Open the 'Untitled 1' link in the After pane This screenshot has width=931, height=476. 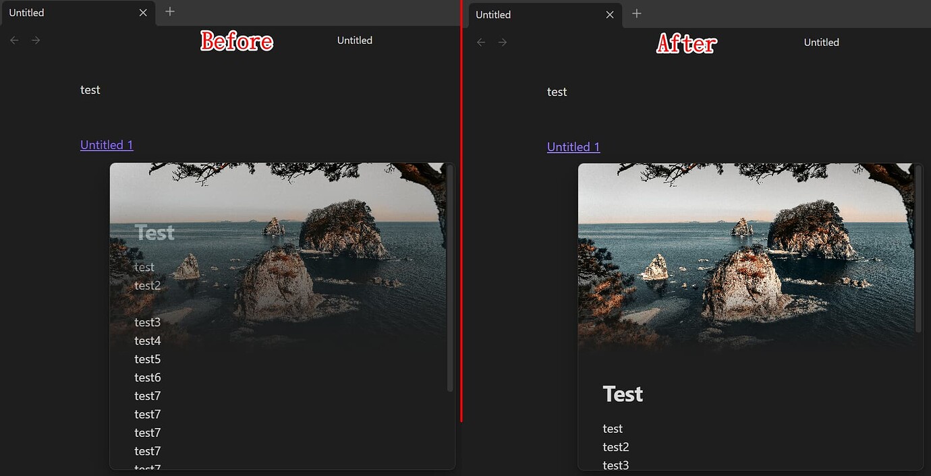573,146
